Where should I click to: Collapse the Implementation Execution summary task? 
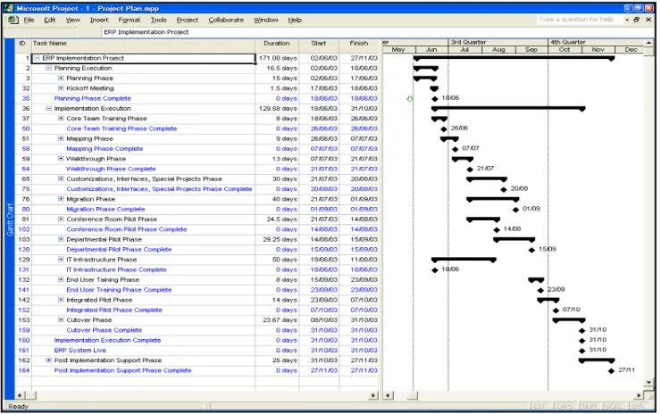(48, 109)
